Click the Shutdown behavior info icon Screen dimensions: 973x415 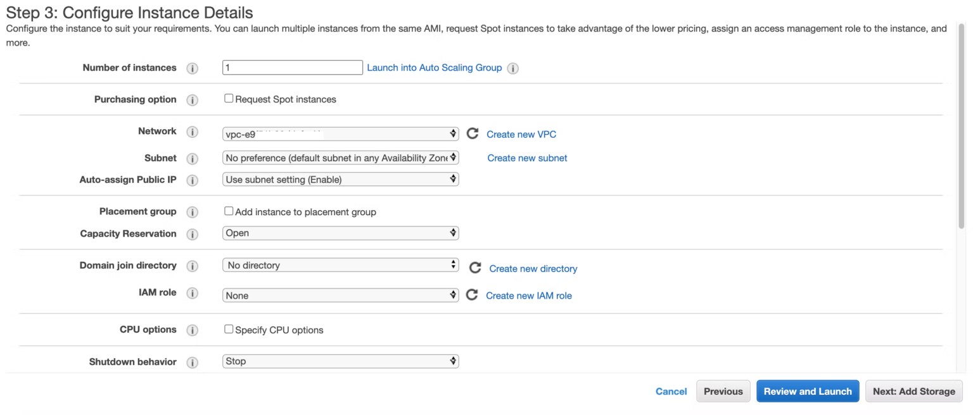tap(193, 362)
